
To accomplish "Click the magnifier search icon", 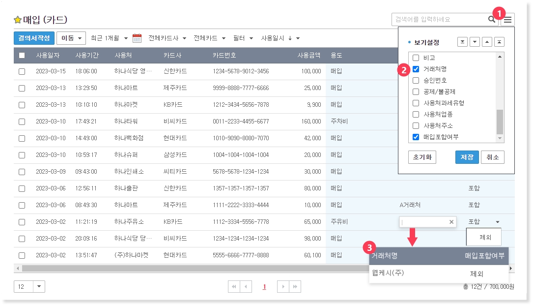I will [x=492, y=20].
